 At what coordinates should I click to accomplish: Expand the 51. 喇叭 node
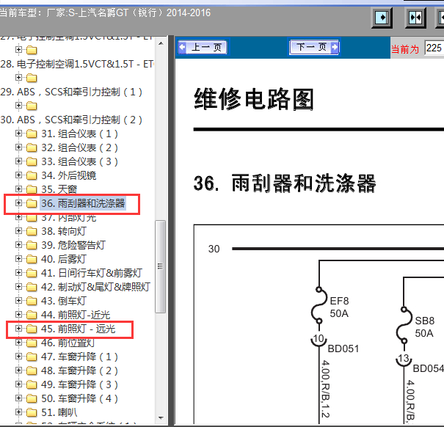(x=18, y=412)
